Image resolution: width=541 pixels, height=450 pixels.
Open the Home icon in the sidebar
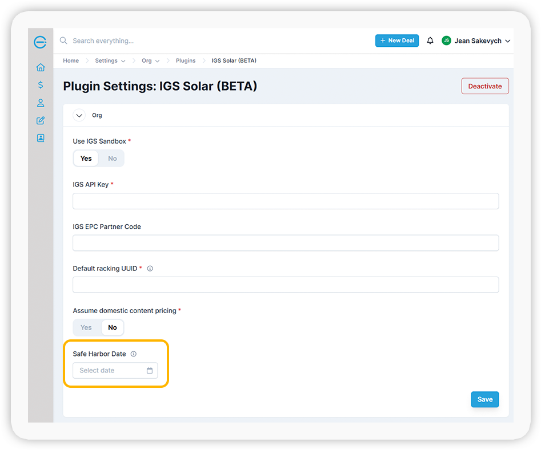[40, 67]
